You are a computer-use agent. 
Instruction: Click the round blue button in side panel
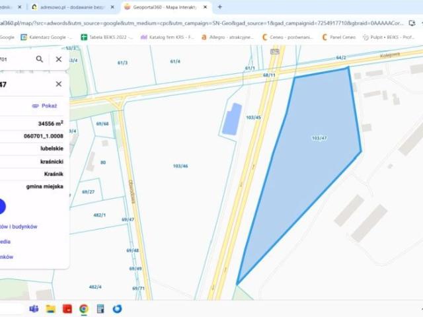pyautogui.click(x=1, y=207)
